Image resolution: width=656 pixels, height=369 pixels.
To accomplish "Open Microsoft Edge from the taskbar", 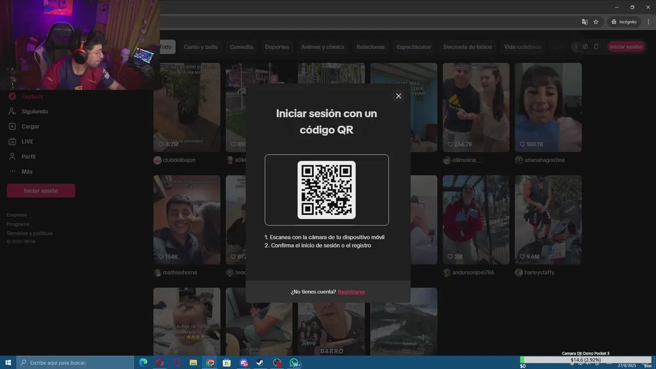I will 143,363.
